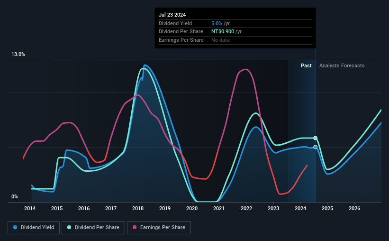Click the 2017 x-axis label
Image resolution: width=389 pixels, height=241 pixels.
(111, 208)
